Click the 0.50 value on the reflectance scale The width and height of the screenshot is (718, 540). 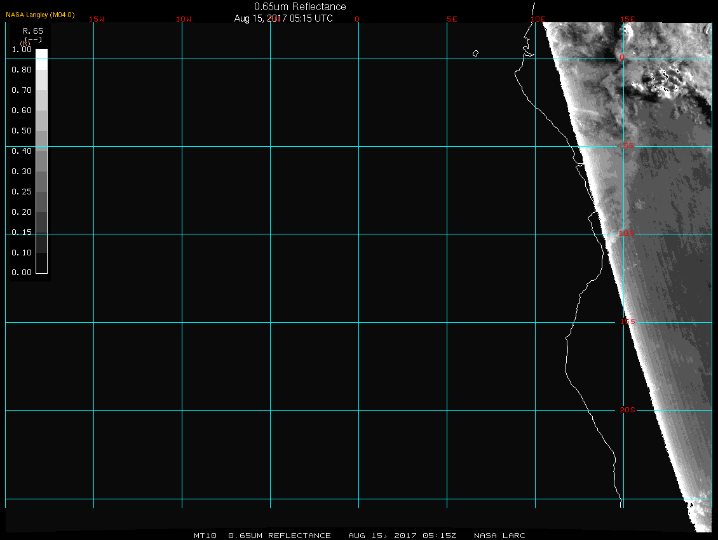click(22, 131)
